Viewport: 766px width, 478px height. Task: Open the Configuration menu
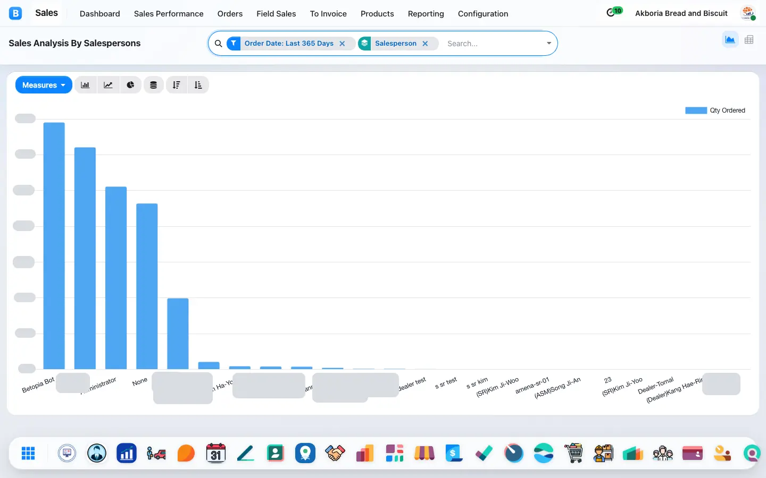pyautogui.click(x=483, y=14)
